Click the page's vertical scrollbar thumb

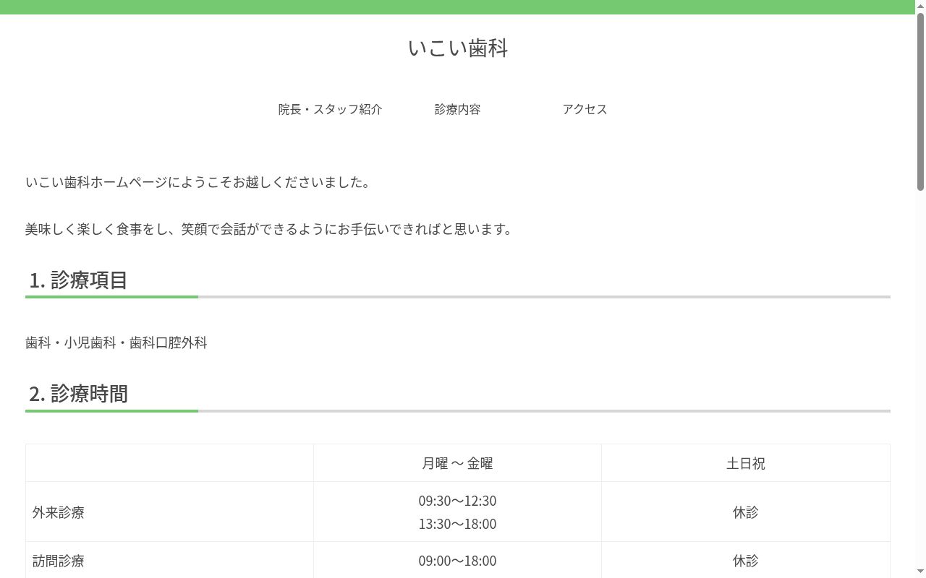point(921,101)
